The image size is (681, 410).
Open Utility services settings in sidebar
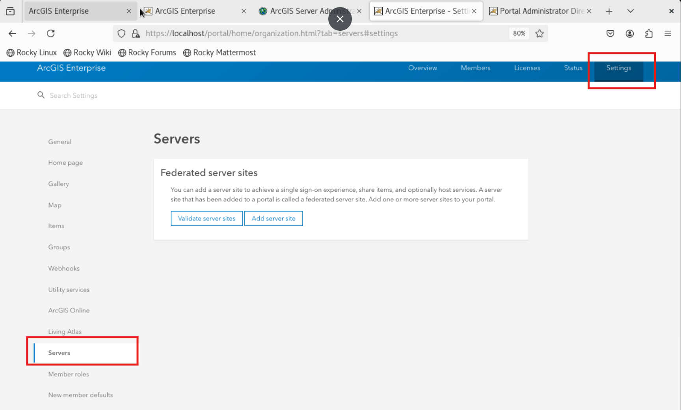pyautogui.click(x=69, y=289)
